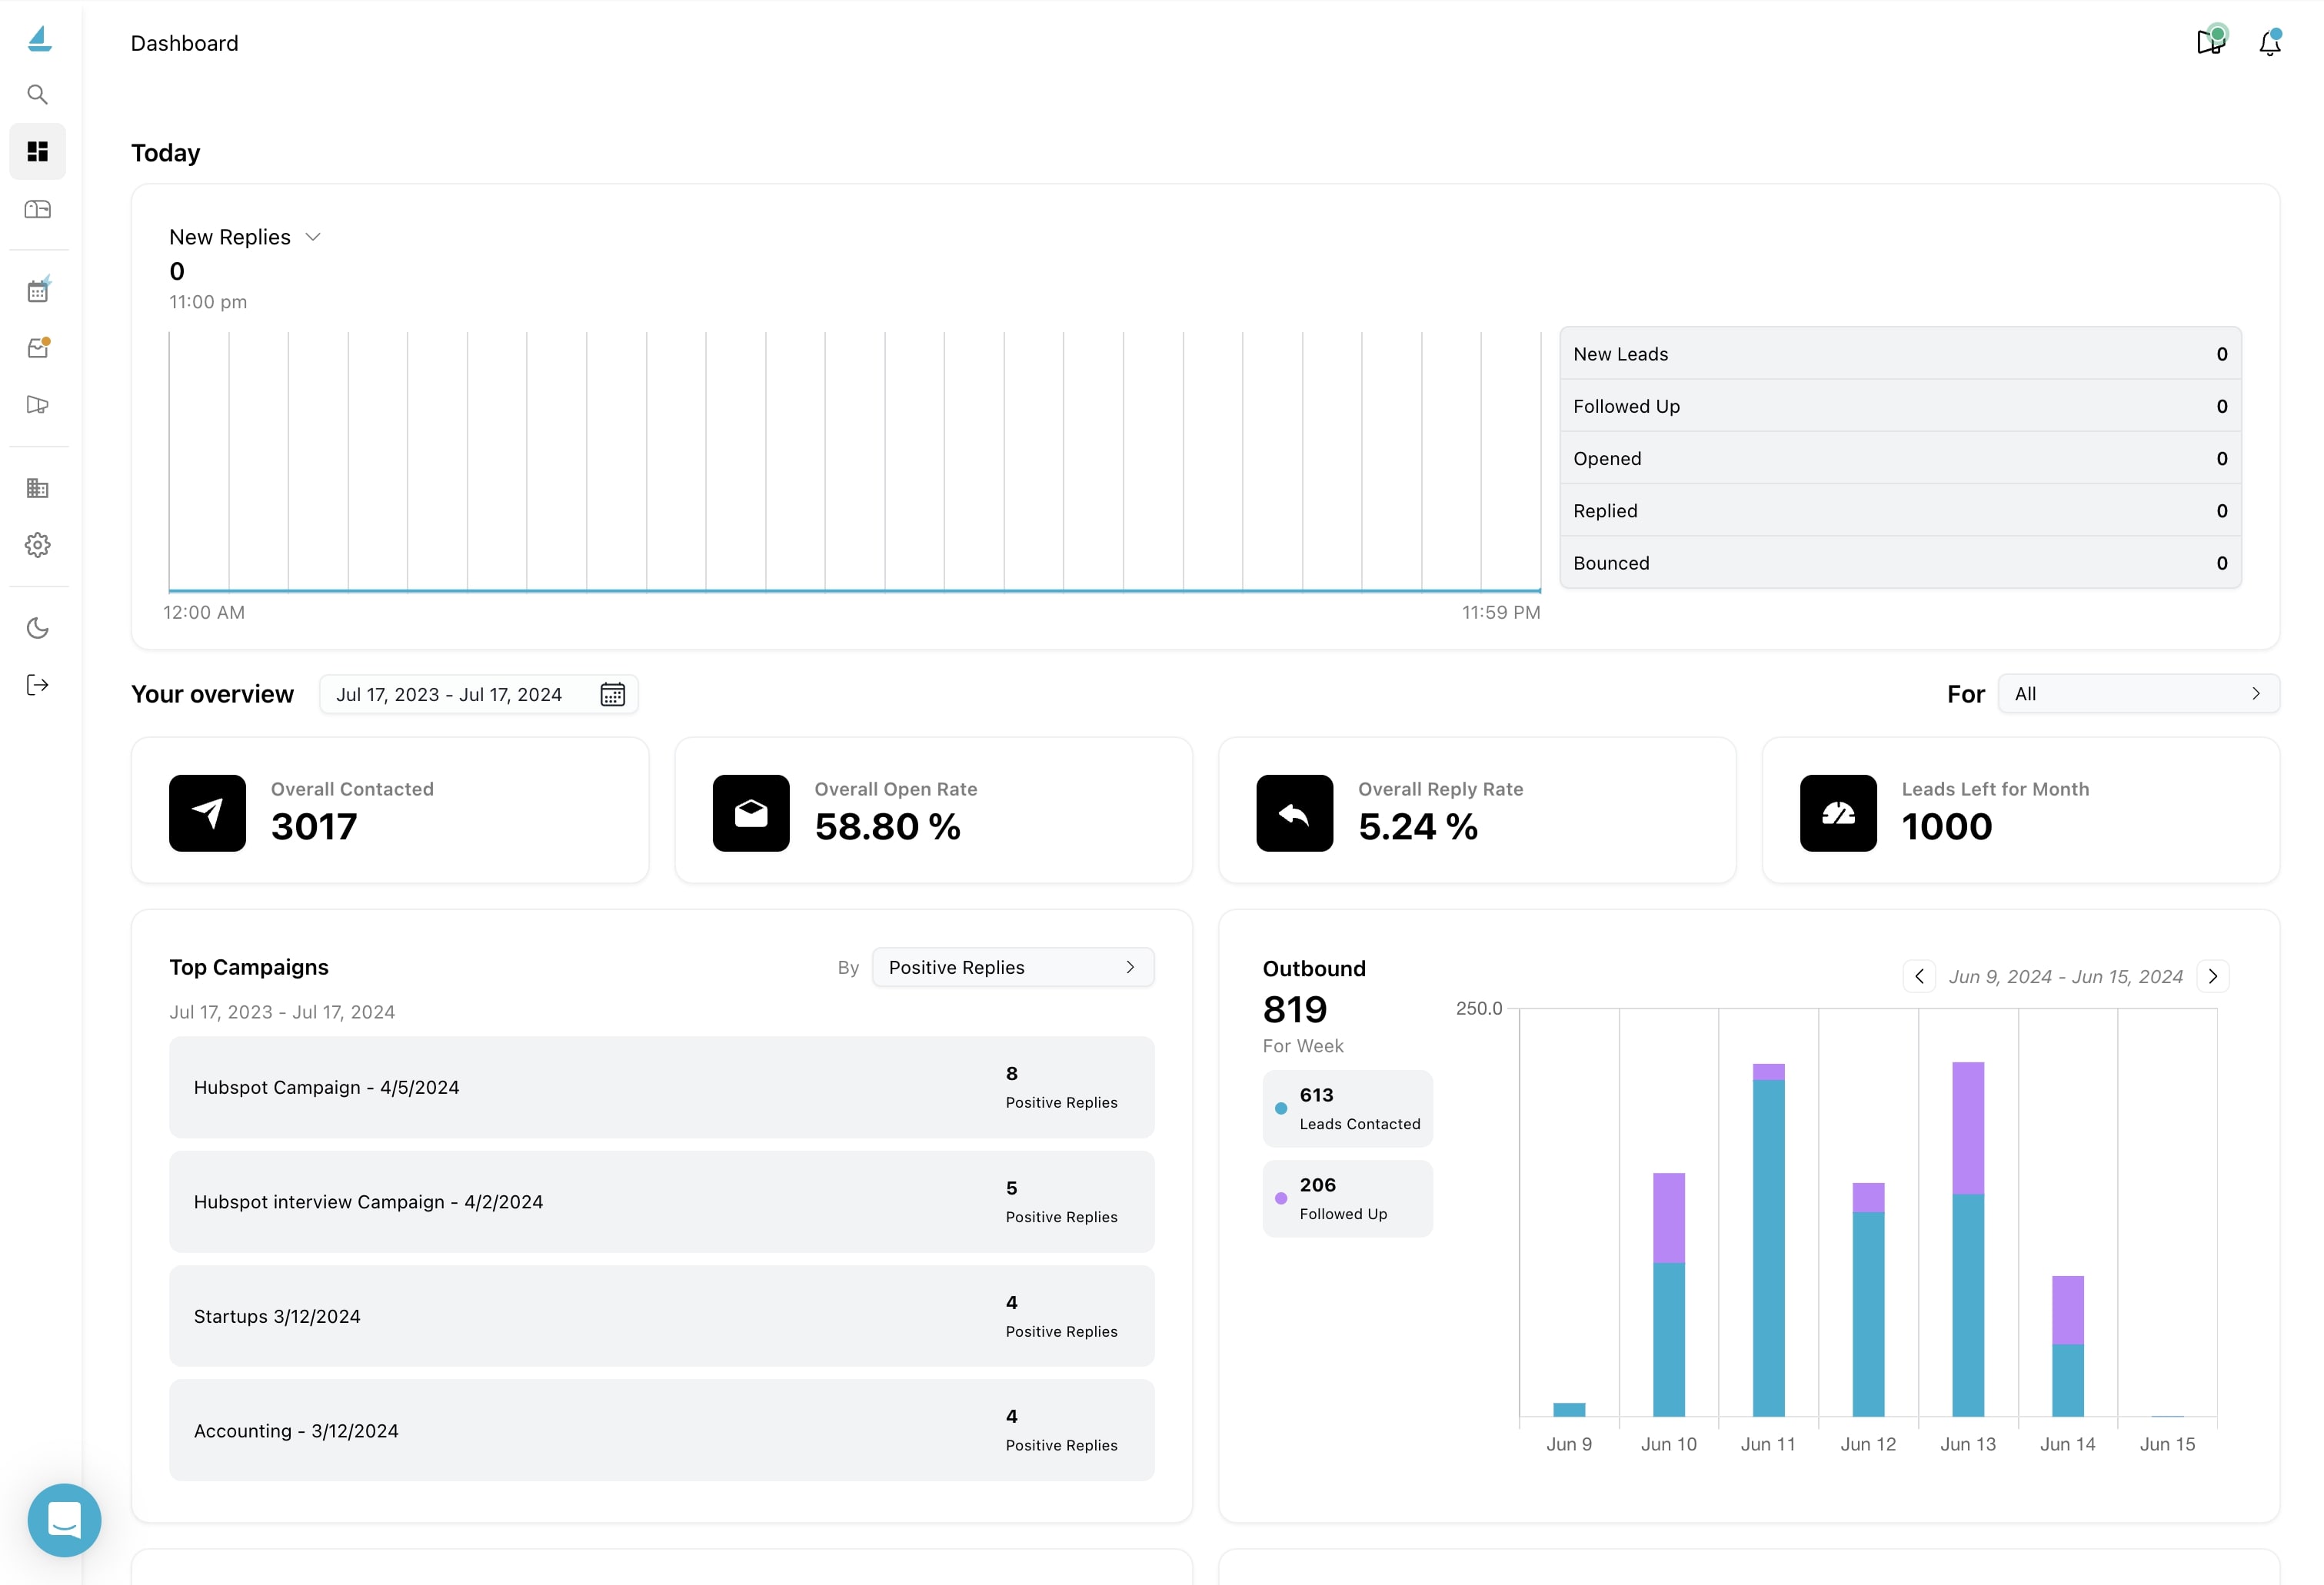
Task: Click the Jun 11 bar in Outbound chart
Action: tap(1768, 1240)
